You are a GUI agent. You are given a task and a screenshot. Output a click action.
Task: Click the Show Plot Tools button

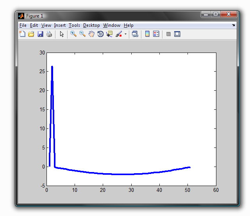pyautogui.click(x=177, y=34)
